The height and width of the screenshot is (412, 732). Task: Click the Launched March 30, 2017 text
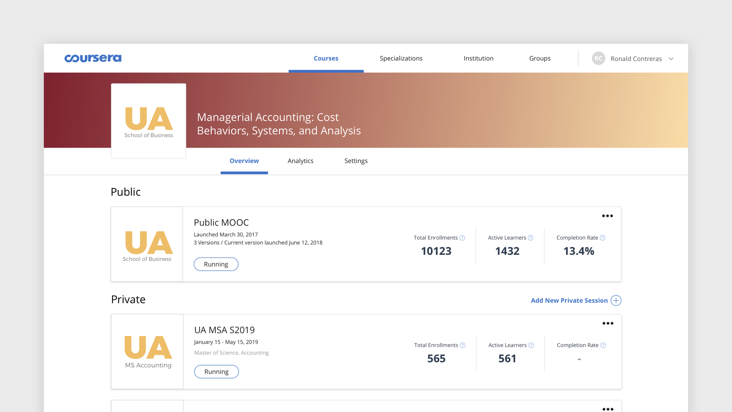click(x=226, y=235)
